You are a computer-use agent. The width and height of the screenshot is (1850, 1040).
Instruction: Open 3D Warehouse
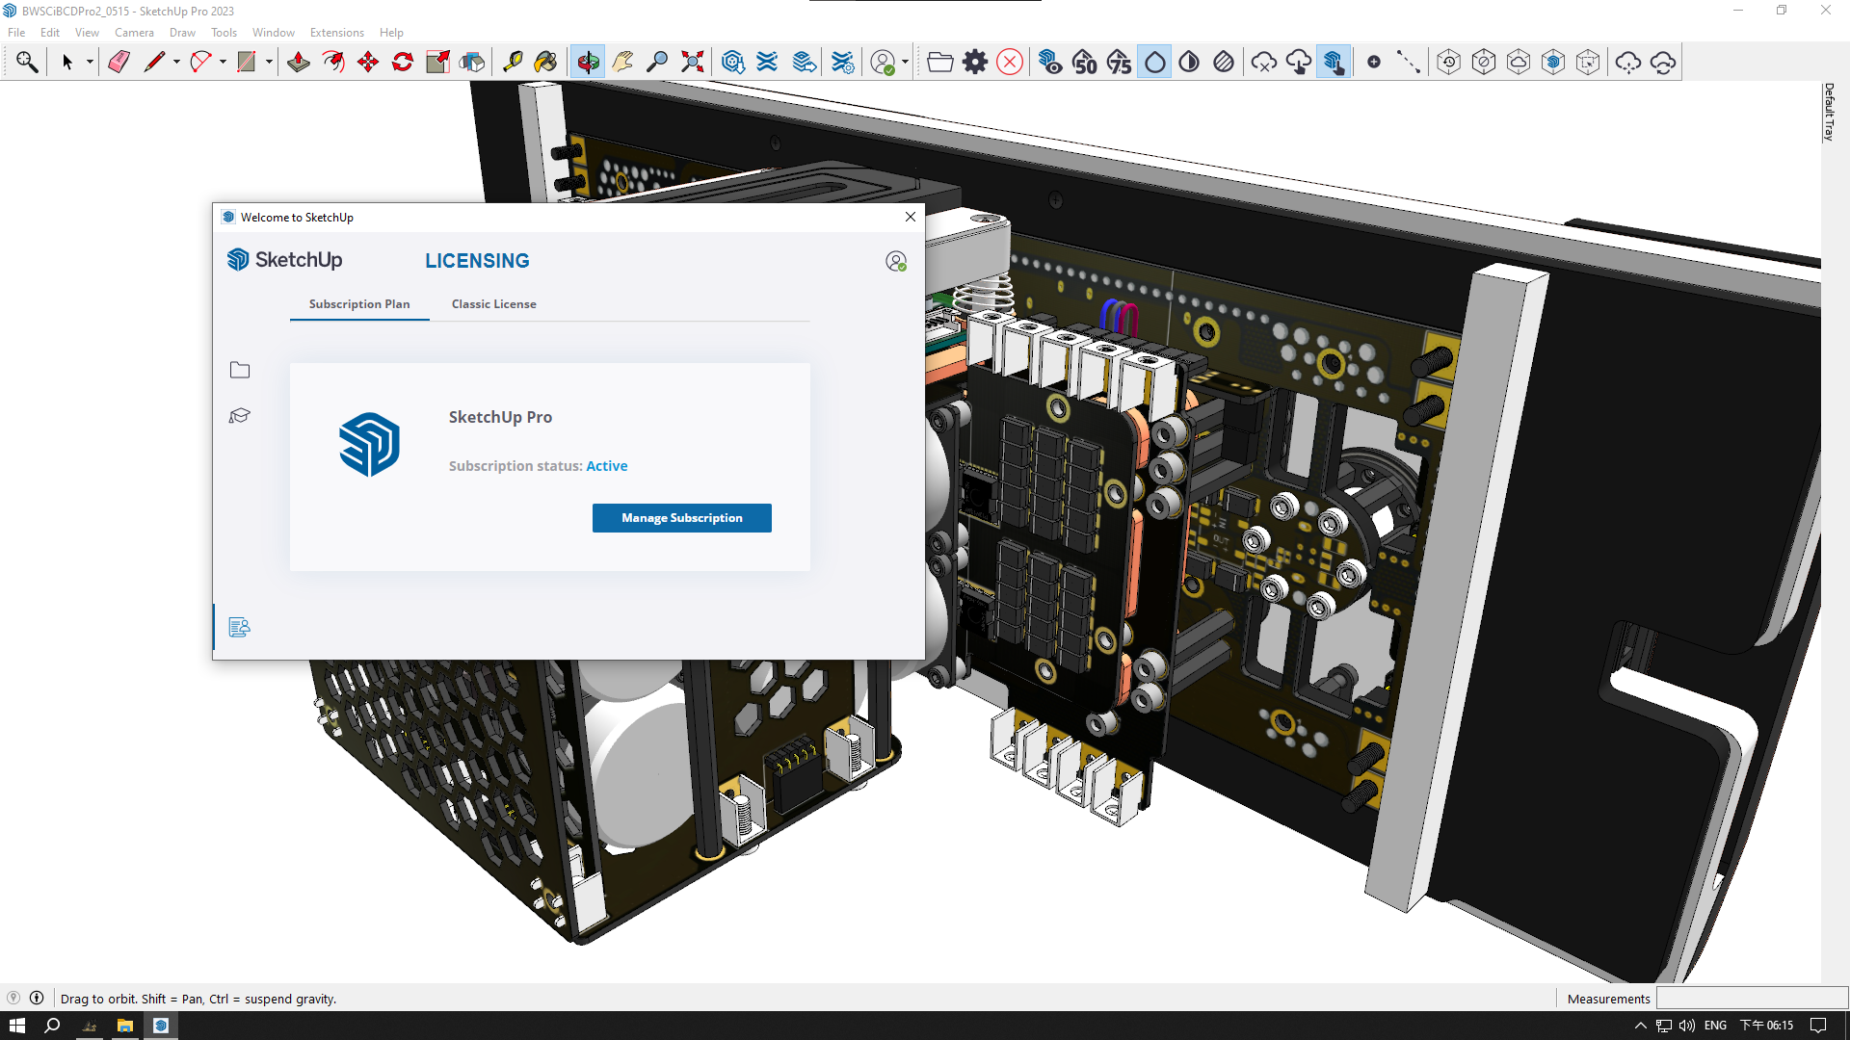[733, 63]
